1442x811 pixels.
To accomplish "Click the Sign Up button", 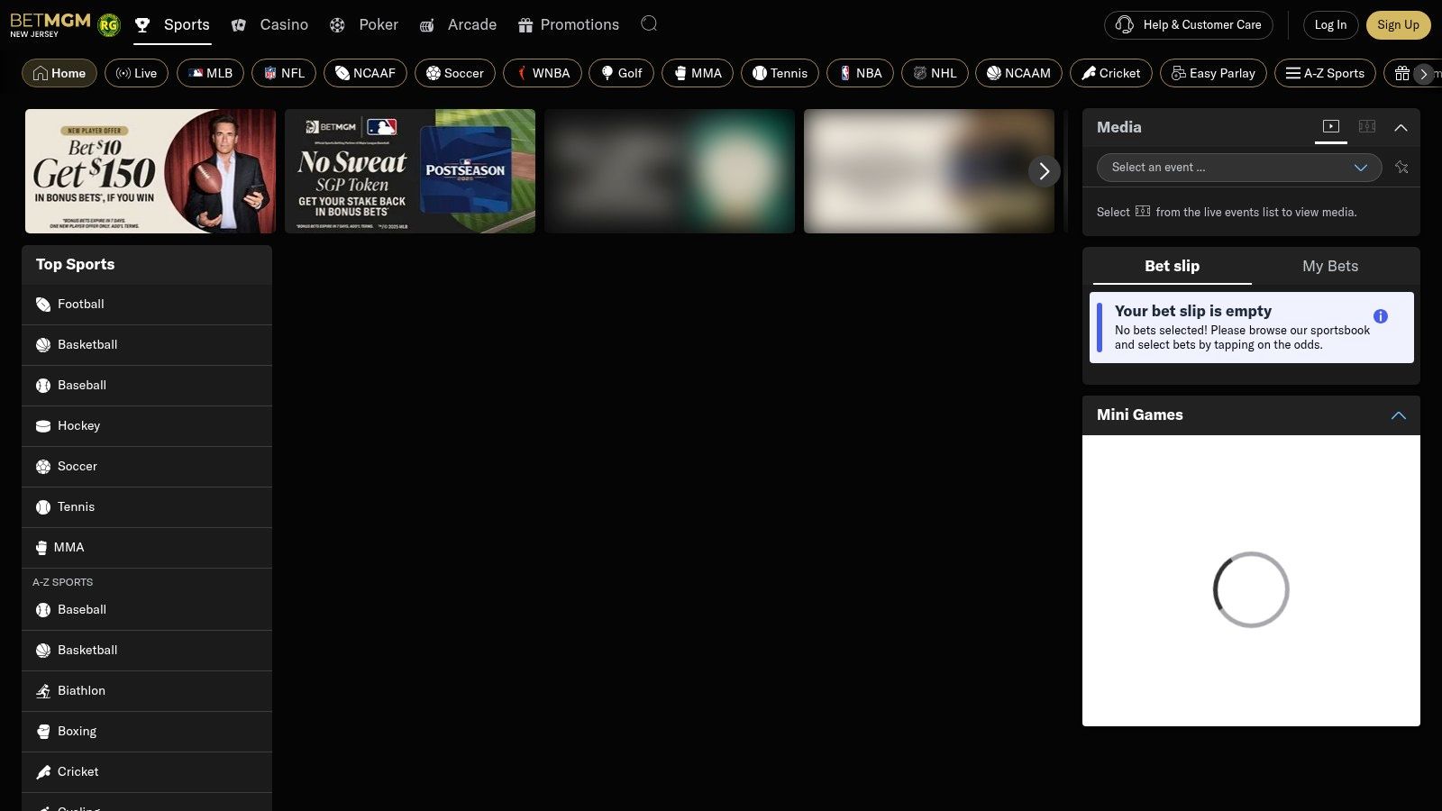I will point(1397,24).
